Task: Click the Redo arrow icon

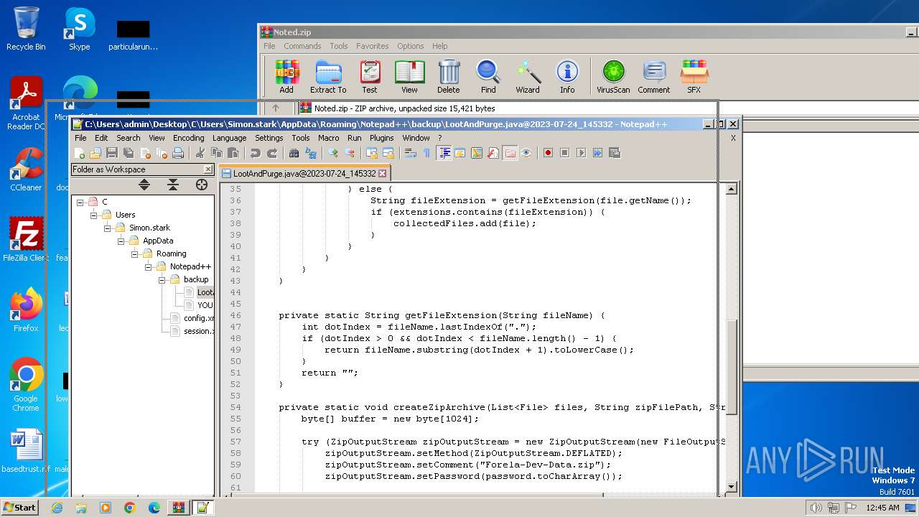Action: 272,153
